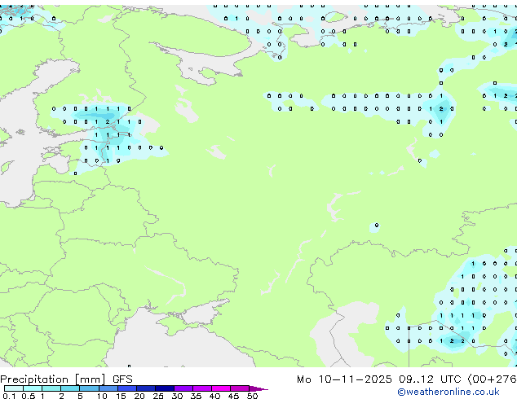Click the '25' legend value
This screenshot has height=399, width=517.
pos(158,396)
